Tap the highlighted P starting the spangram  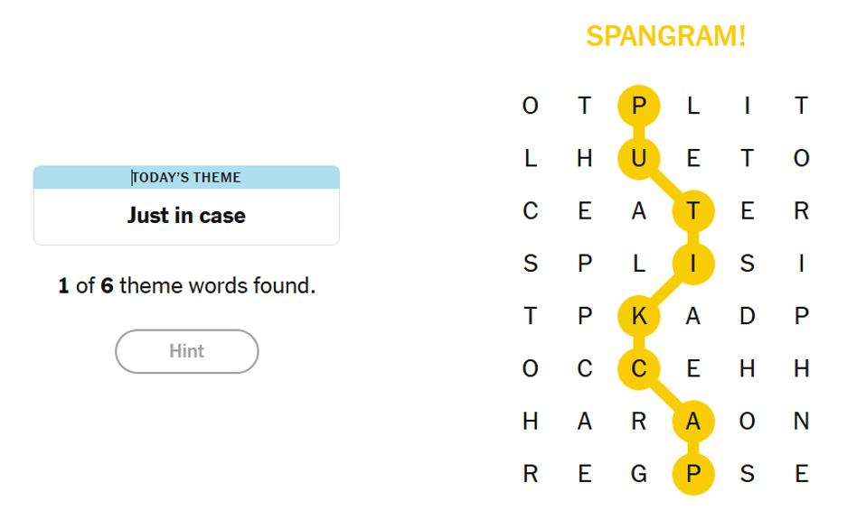[639, 107]
